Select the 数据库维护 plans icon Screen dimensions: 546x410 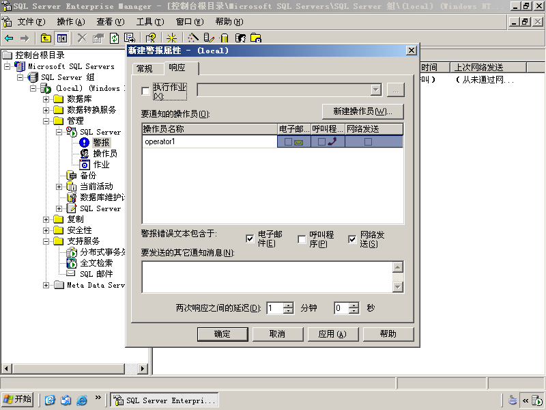pyautogui.click(x=72, y=197)
